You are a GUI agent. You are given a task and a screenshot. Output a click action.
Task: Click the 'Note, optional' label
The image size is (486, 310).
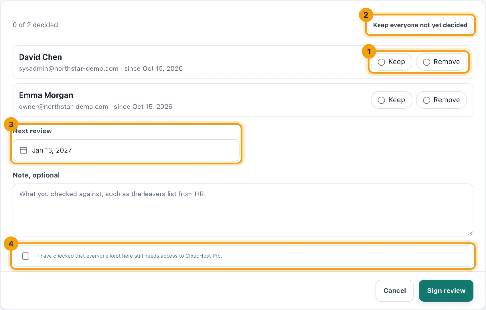tap(36, 175)
